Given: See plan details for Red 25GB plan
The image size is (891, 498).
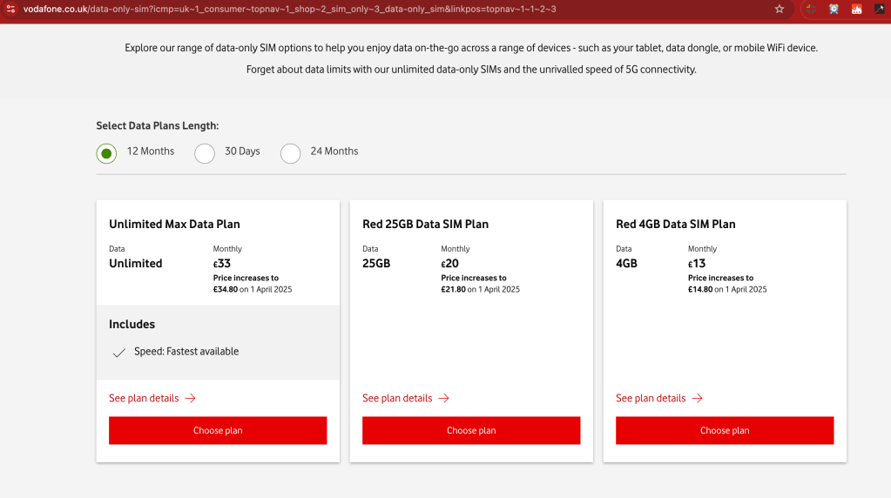Looking at the screenshot, I should (x=397, y=398).
